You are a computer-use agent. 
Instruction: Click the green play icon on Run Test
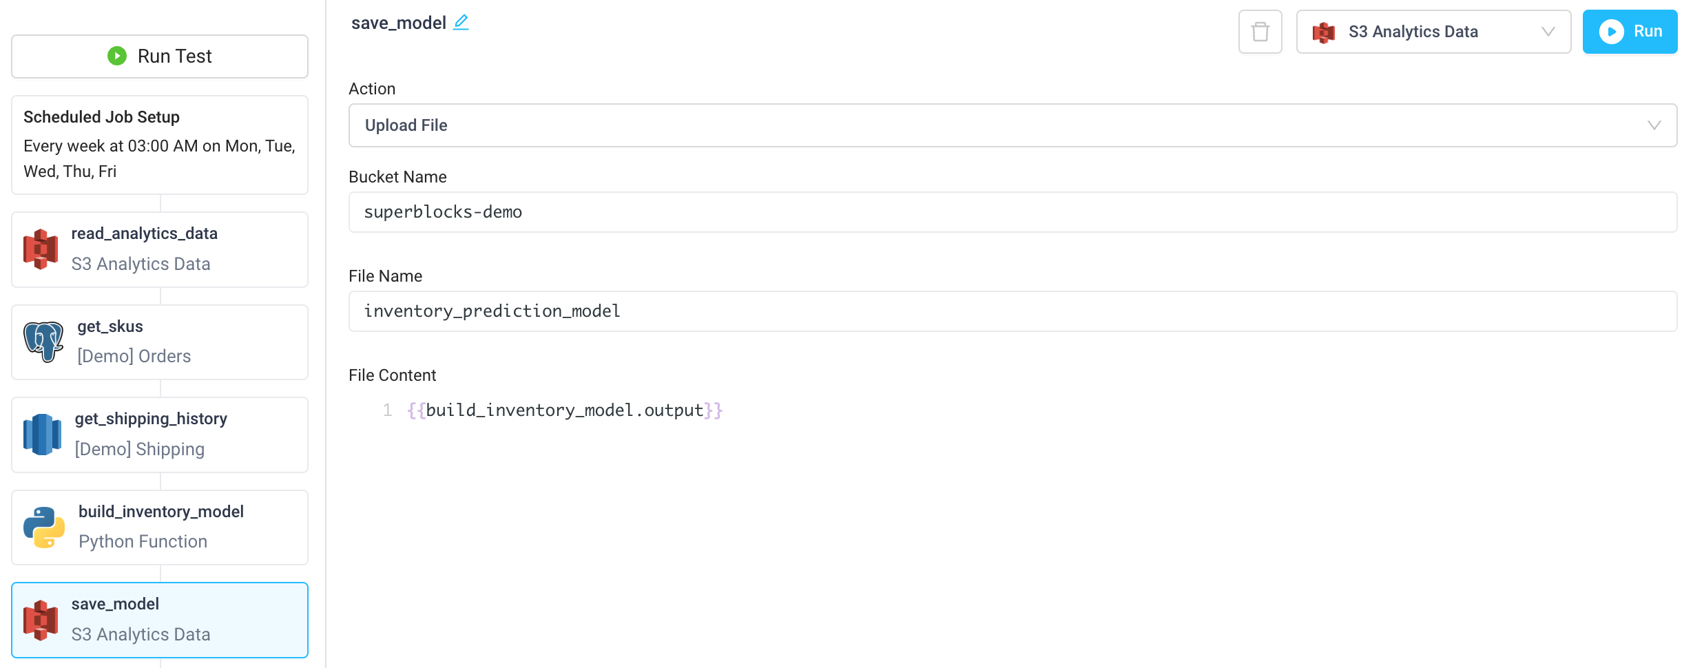pyautogui.click(x=117, y=56)
